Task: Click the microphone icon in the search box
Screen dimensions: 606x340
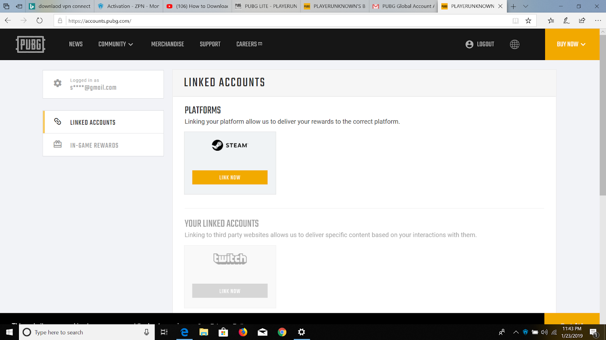Action: [147, 332]
